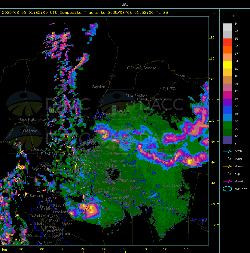250x253 pixels.
Task: Click the 'C_Guido' map label
Action: (x=37, y=149)
